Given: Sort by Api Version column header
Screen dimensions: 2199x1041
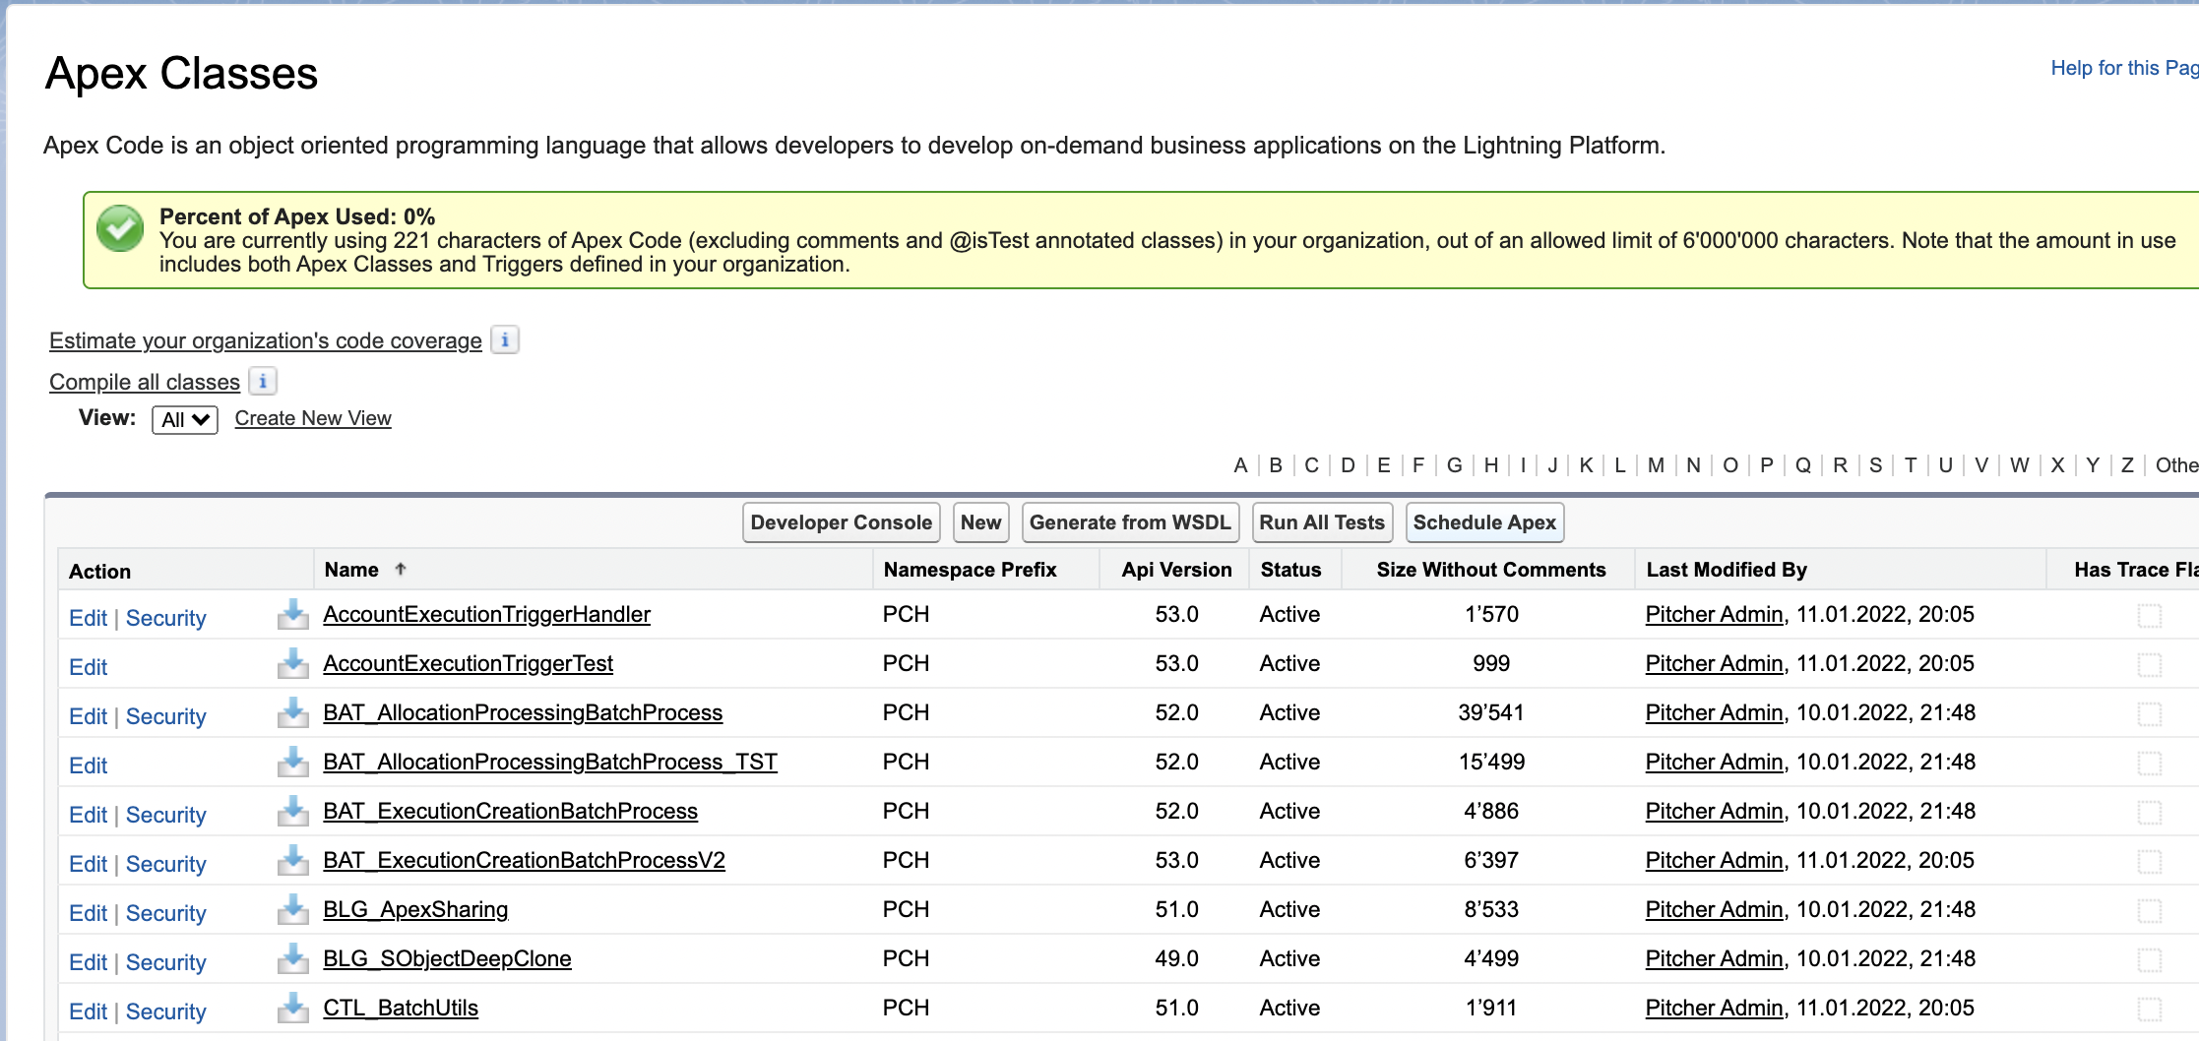Looking at the screenshot, I should point(1176,570).
